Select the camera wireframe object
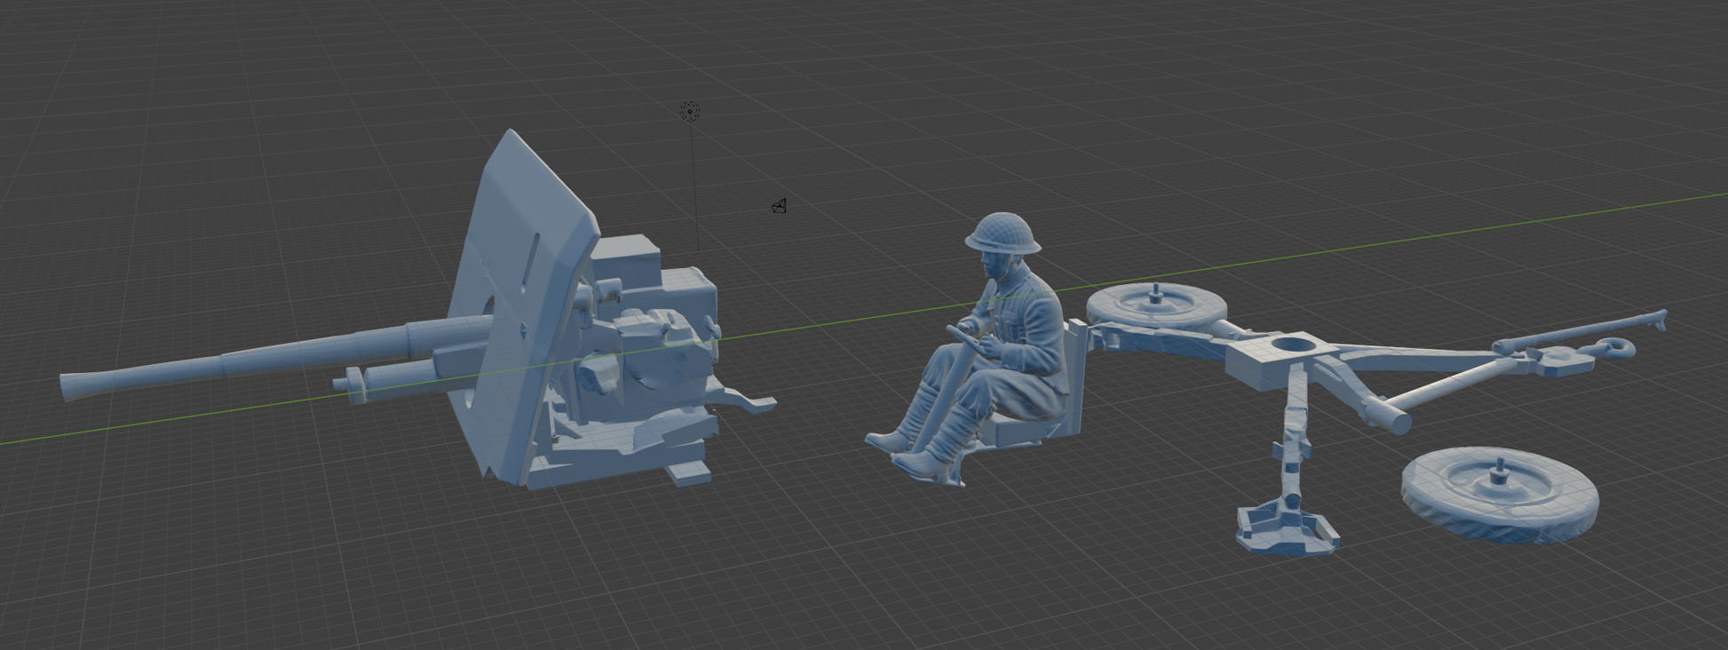Viewport: 1728px width, 650px height. (x=779, y=206)
